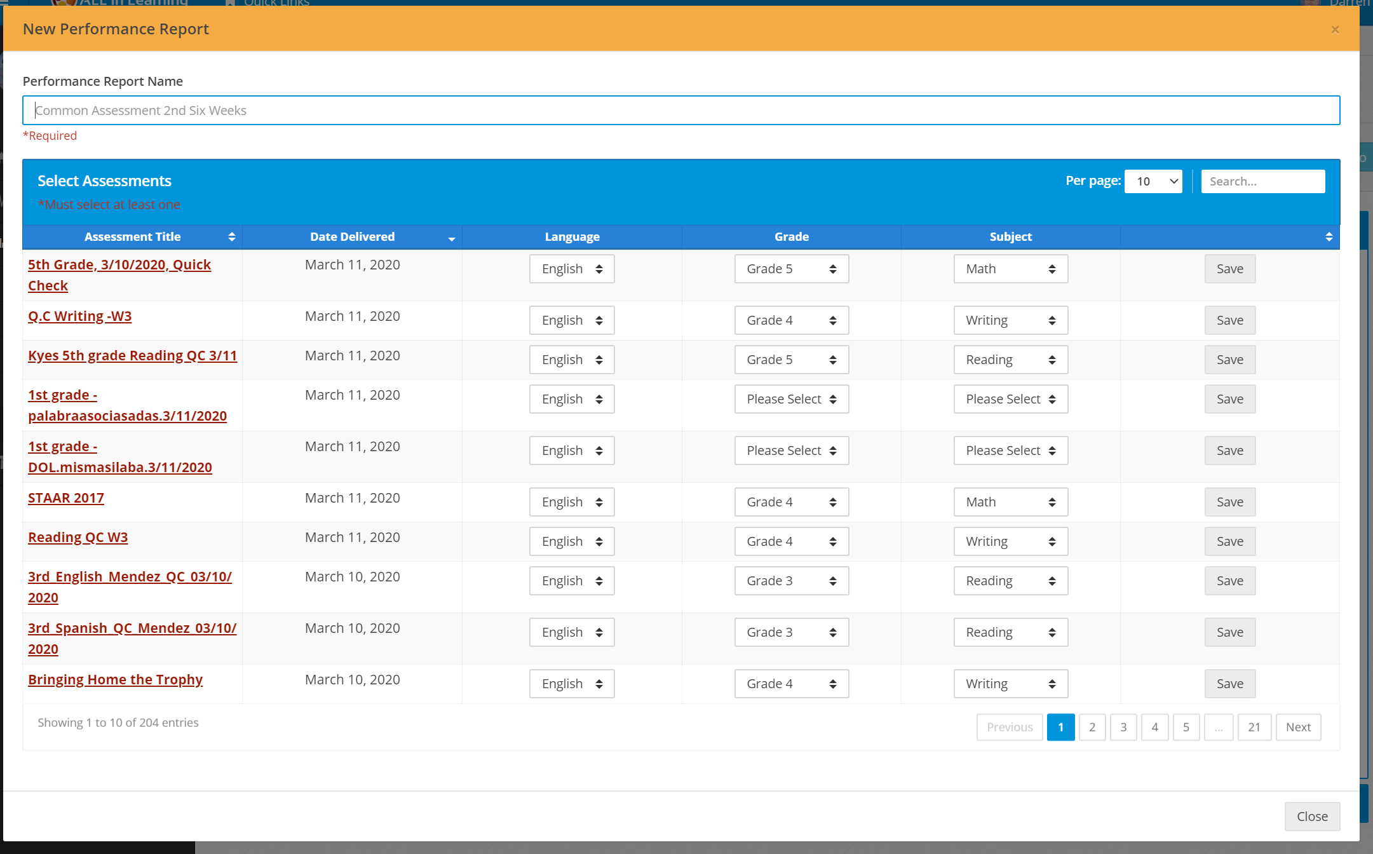Save the Reading QC W3 row

click(1229, 541)
